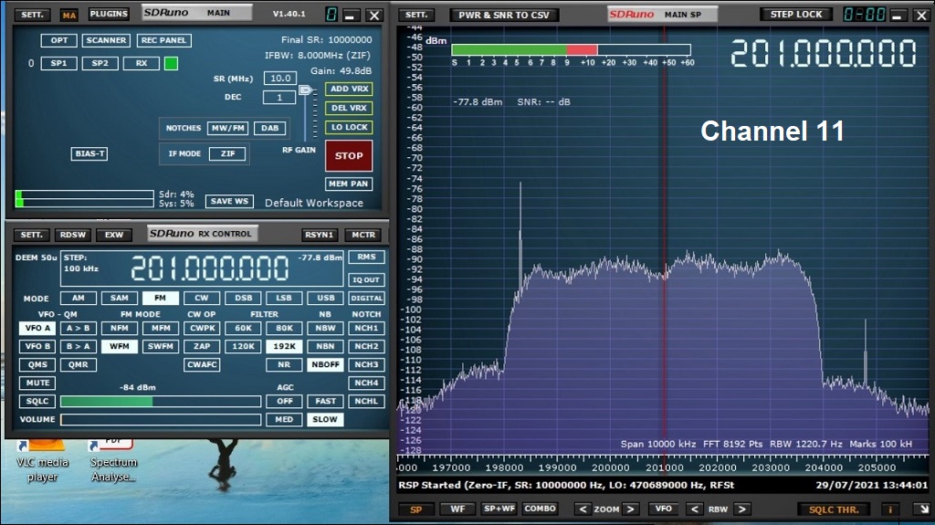935x525 pixels.
Task: Select DIGITAL mode
Action: pos(366,298)
